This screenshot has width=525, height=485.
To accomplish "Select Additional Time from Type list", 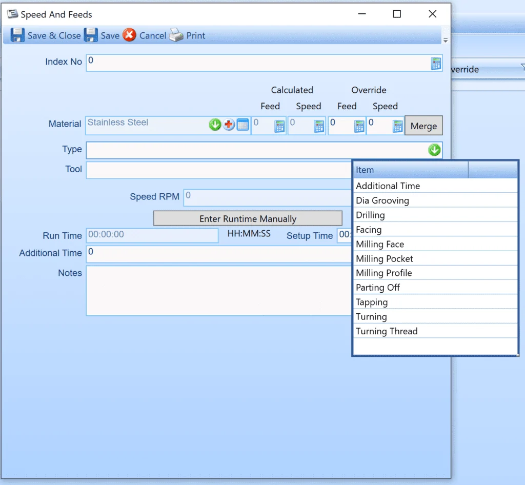I will tap(435, 186).
